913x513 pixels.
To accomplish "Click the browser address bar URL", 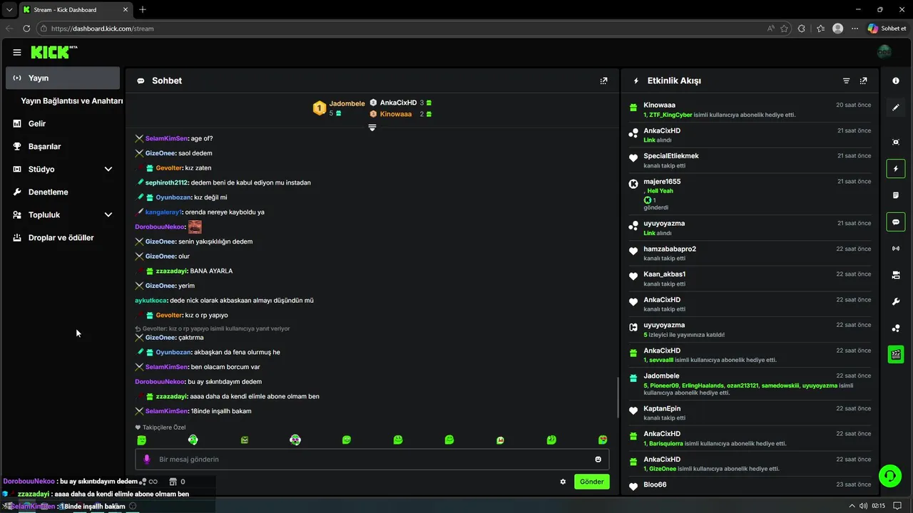I will (103, 28).
